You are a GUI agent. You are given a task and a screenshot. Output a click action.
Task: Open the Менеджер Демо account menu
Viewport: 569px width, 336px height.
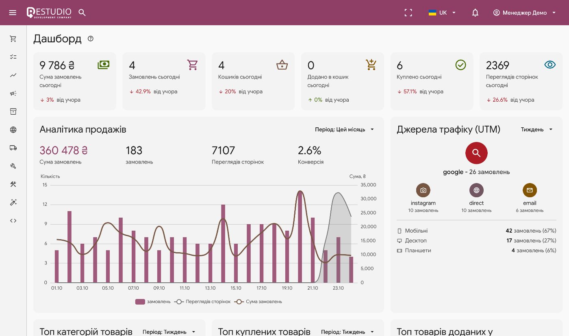click(524, 13)
